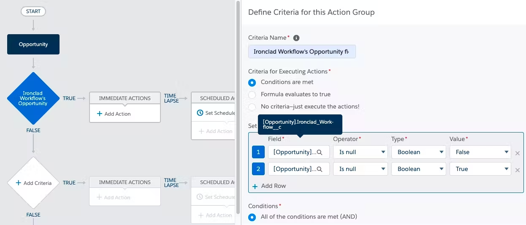Click the second IMMEDIATE ACTIONS header

point(125,182)
